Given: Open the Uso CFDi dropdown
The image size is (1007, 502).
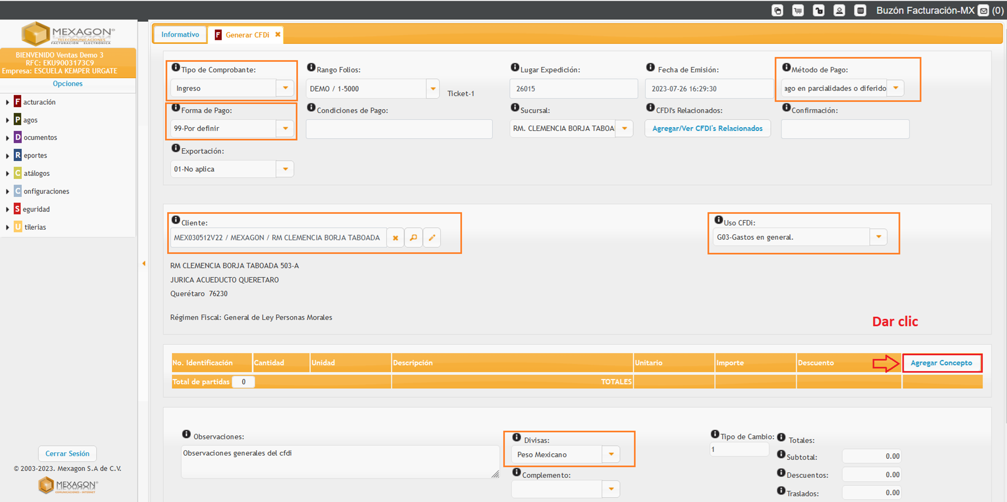Looking at the screenshot, I should (879, 237).
